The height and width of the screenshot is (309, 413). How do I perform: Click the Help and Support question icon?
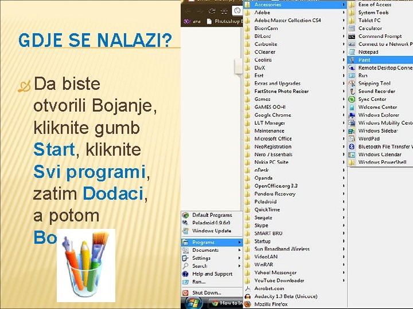(x=186, y=274)
